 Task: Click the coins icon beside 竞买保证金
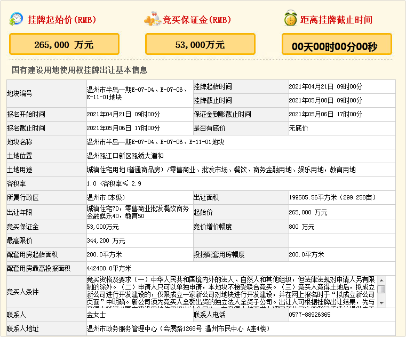coord(153,19)
